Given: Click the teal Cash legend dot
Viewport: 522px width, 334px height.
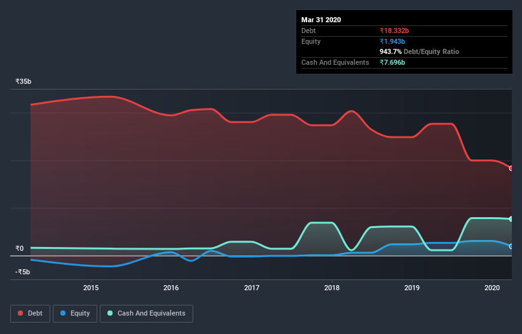Looking at the screenshot, I should [x=110, y=313].
